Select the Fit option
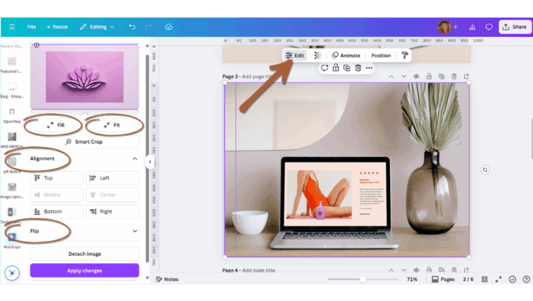 112,125
